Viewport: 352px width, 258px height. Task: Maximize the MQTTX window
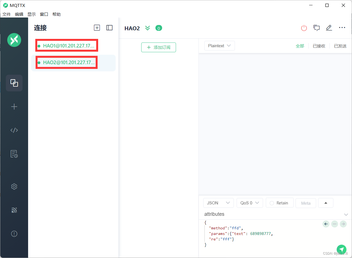327,5
